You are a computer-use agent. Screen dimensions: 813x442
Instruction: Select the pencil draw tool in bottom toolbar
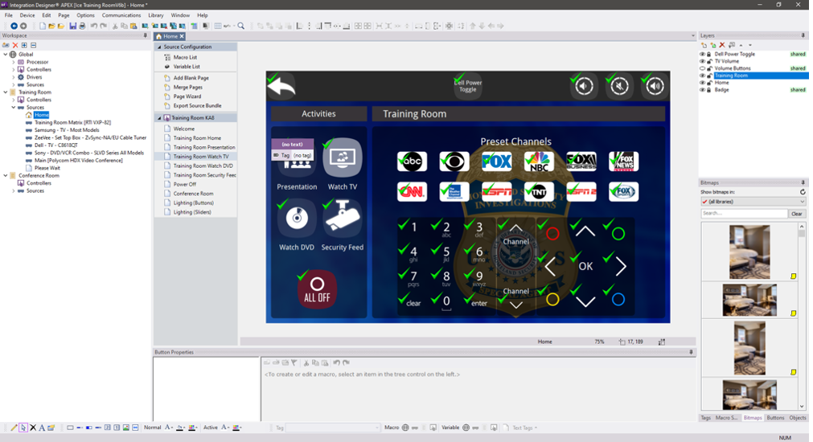pyautogui.click(x=14, y=428)
